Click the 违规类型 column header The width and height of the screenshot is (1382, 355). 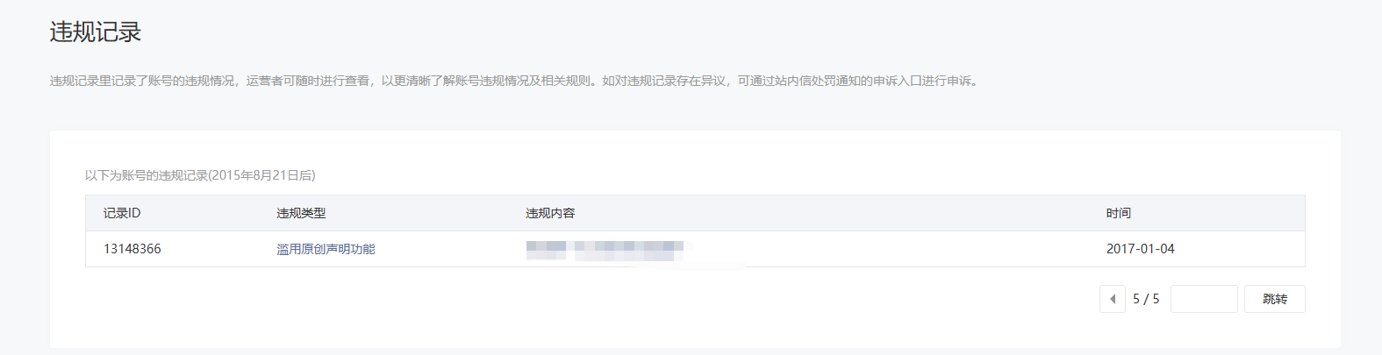click(x=301, y=213)
